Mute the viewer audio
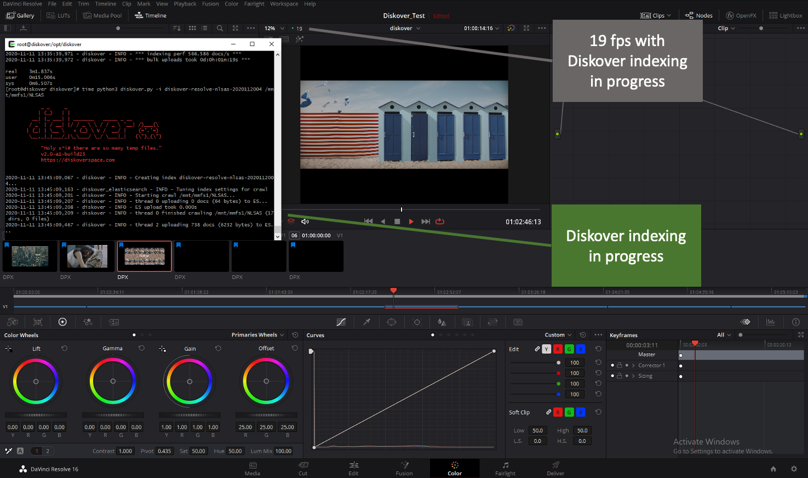 (305, 221)
